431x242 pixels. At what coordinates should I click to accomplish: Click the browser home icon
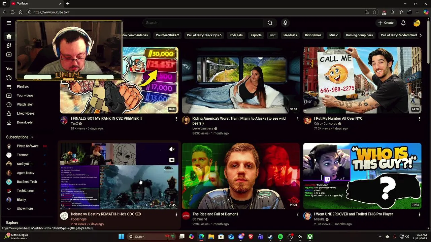(21, 12)
